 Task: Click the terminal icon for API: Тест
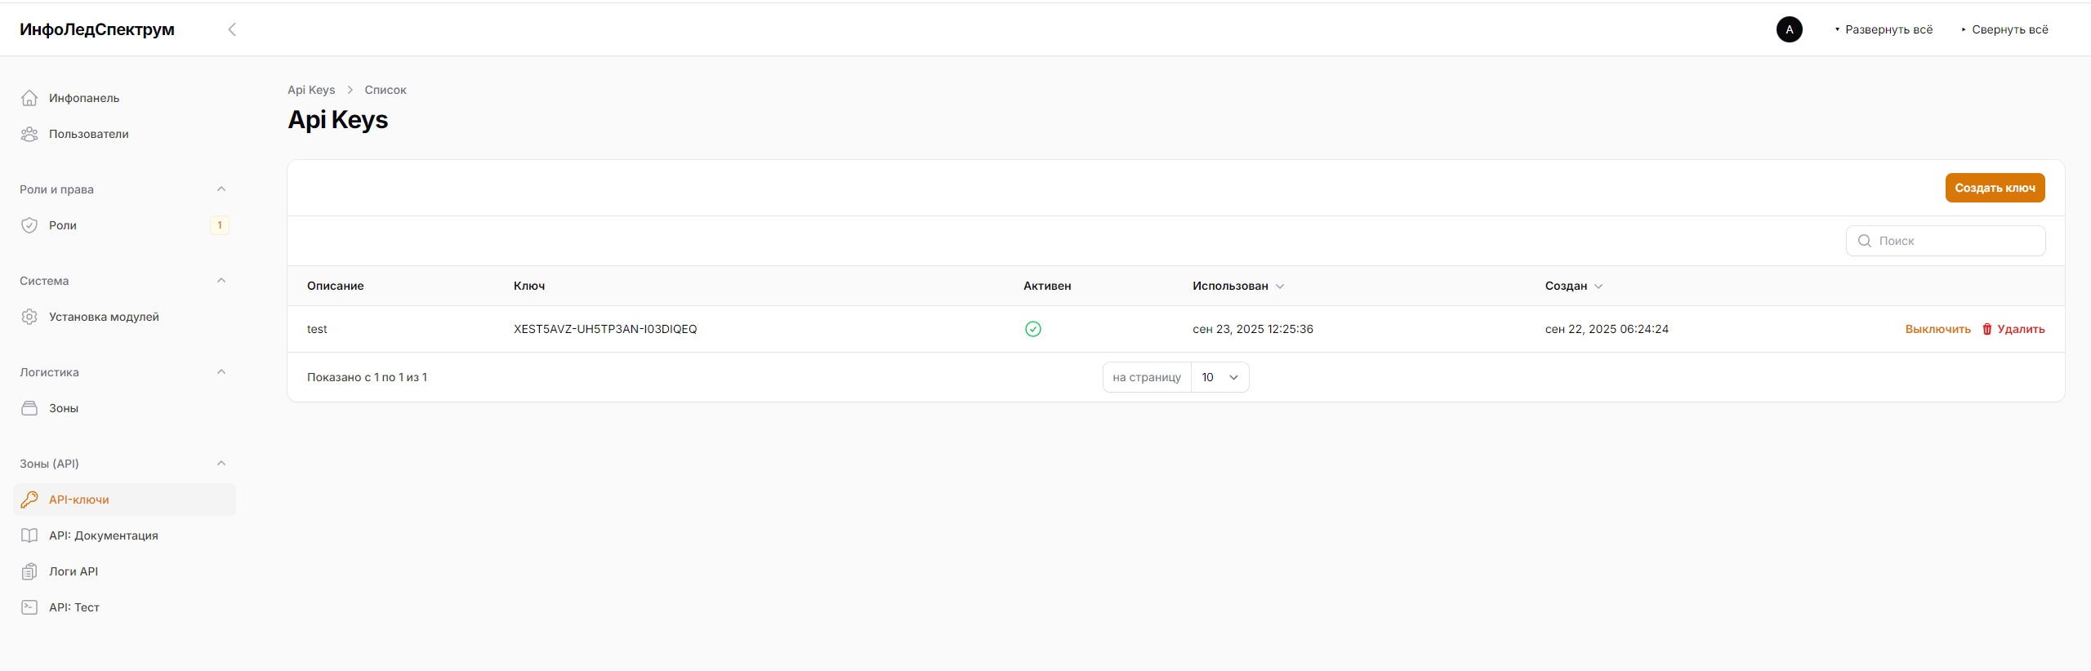click(29, 607)
